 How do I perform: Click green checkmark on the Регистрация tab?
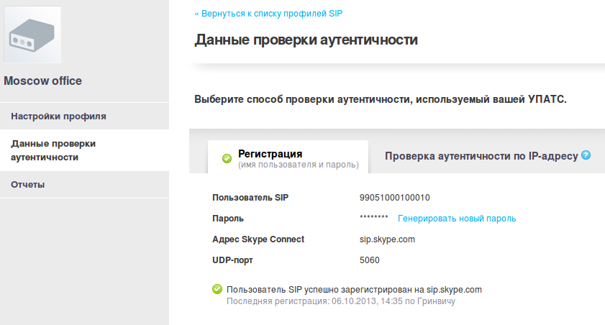point(227,158)
